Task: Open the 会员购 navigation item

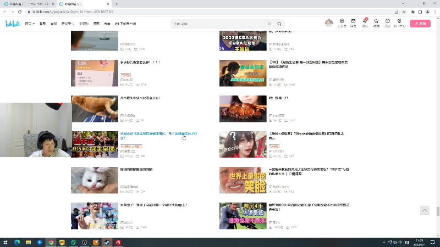Action: 84,24
